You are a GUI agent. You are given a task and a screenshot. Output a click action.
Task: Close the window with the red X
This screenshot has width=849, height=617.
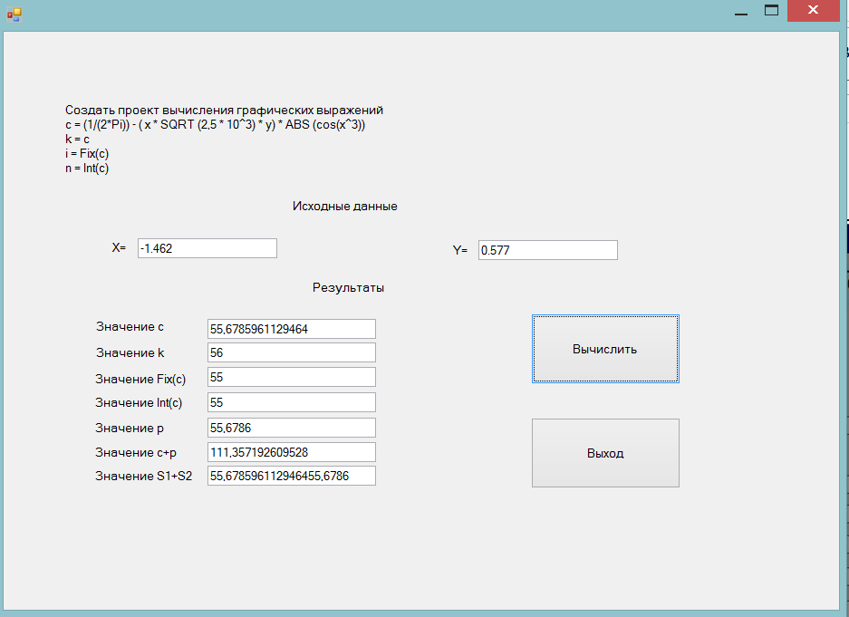point(814,10)
